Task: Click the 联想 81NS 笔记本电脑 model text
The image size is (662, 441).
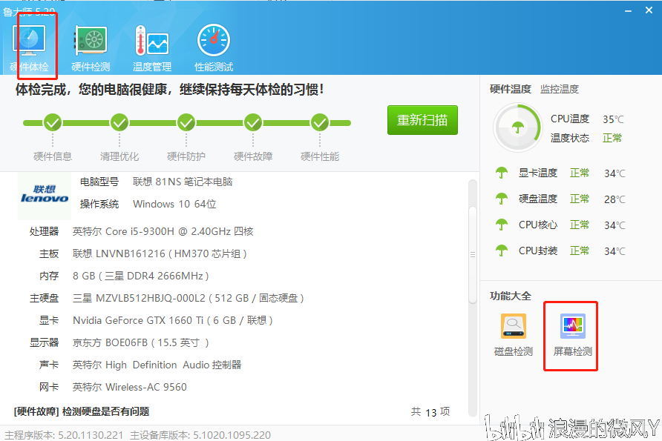Action: [x=183, y=182]
